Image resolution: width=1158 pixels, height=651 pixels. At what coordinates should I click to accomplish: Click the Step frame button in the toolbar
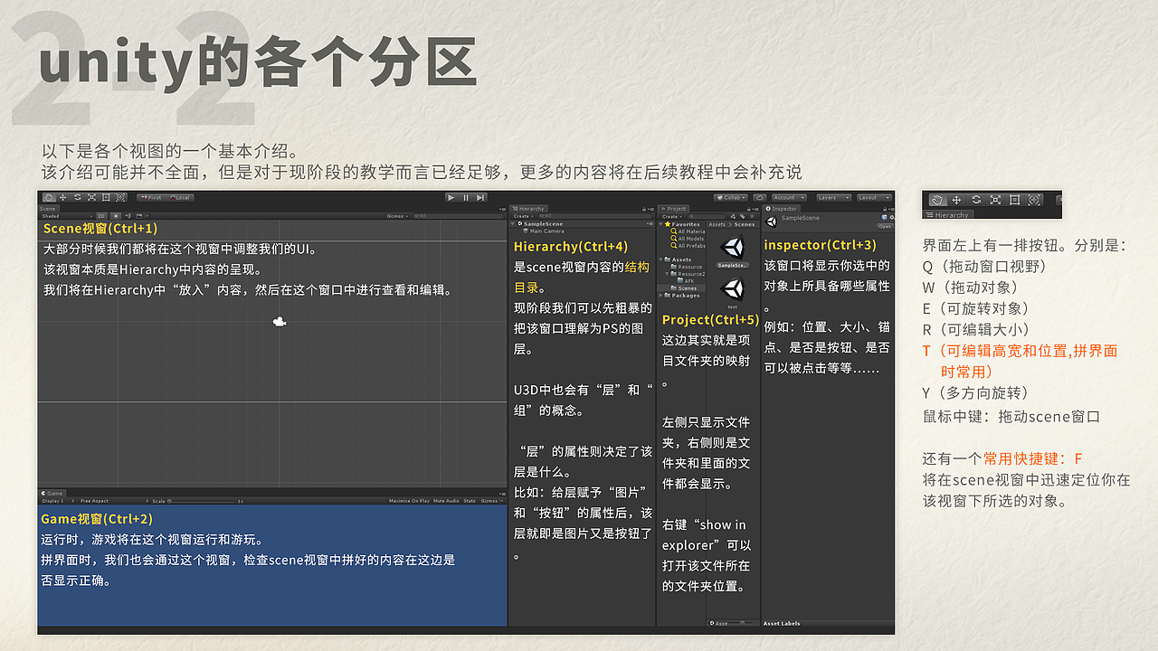coord(480,197)
